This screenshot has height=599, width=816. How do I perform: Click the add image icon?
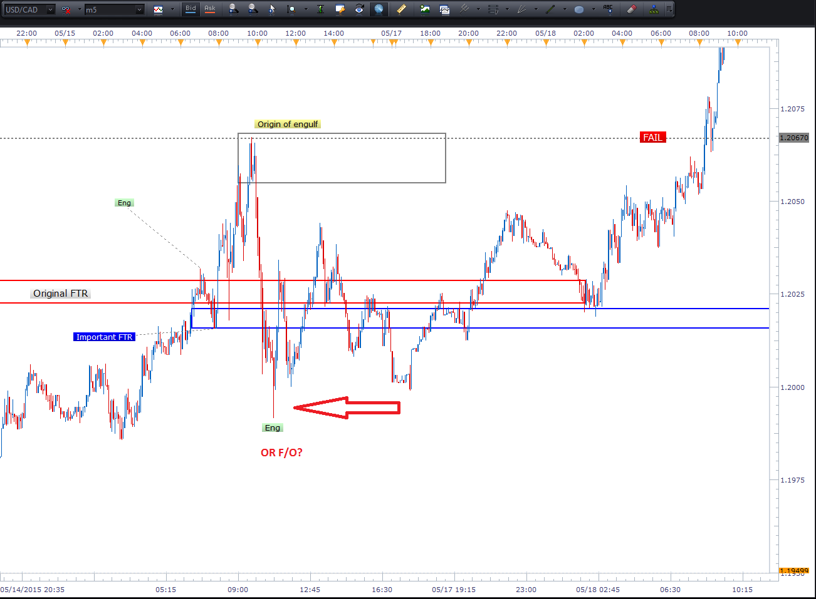point(425,9)
